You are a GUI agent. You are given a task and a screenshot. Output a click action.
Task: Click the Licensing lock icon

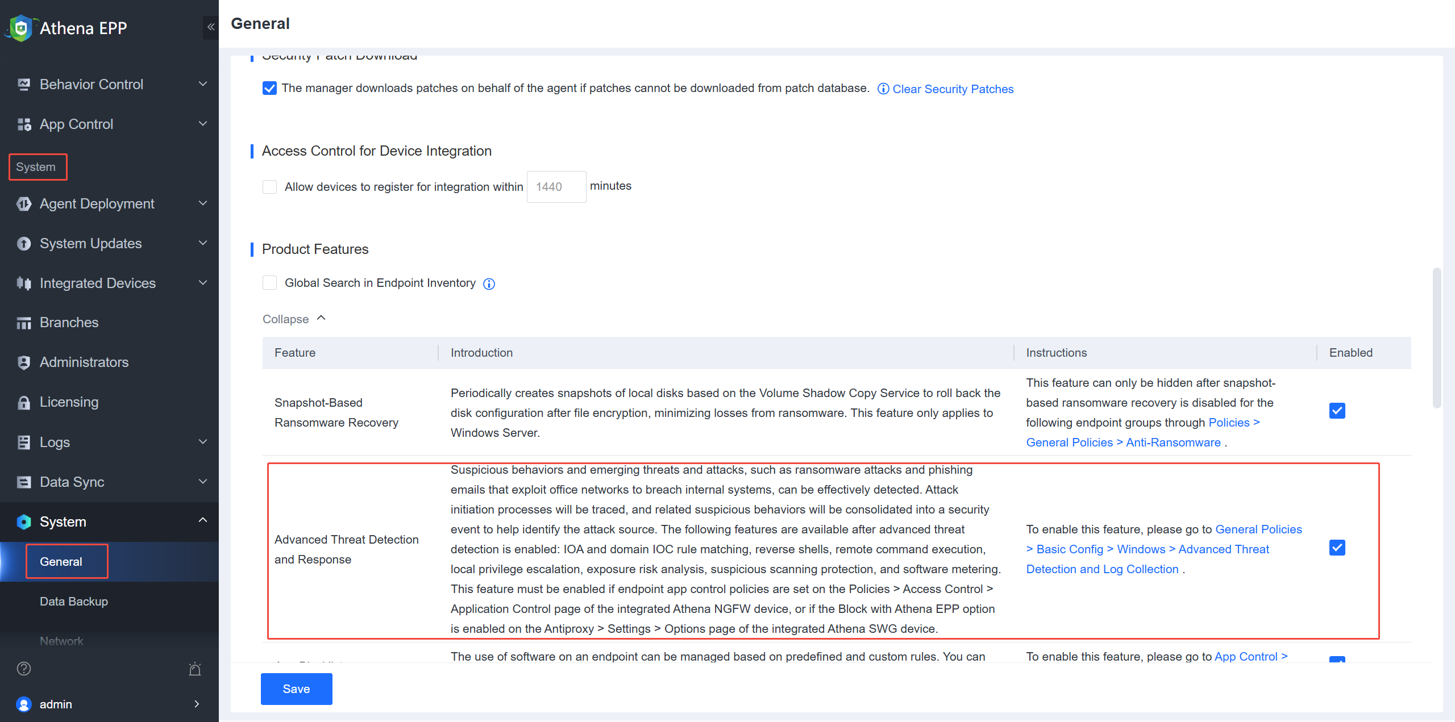coord(24,402)
